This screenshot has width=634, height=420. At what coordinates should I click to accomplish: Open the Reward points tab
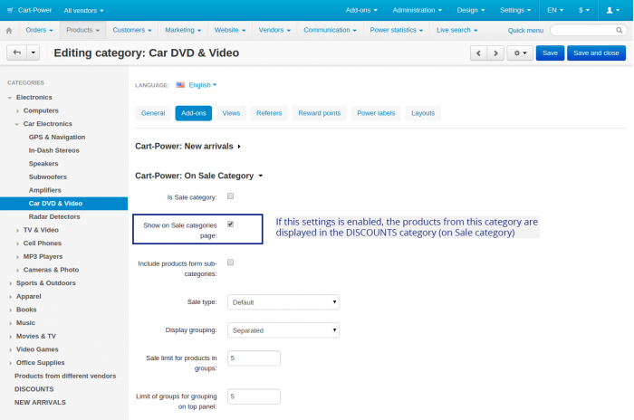320,113
